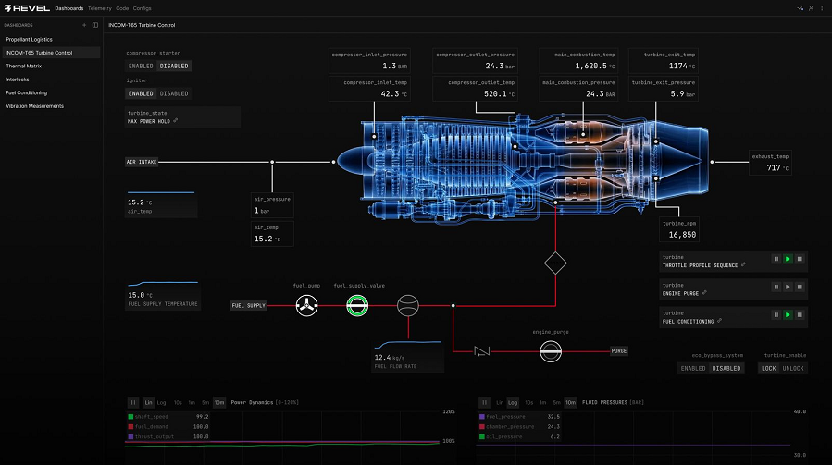Select UNLOCK for turbine_enable
Screen dimensions: 832x465
tap(794, 368)
